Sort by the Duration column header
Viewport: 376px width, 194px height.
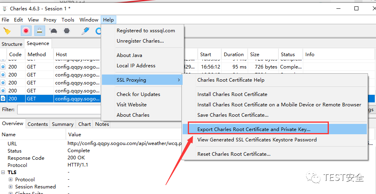[x=234, y=55]
